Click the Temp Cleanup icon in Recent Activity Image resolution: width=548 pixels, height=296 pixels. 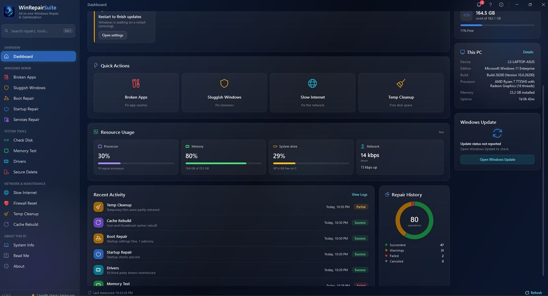click(99, 207)
